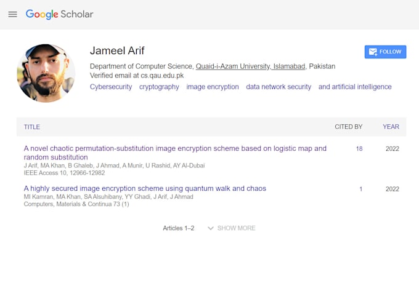
Task: Click the Google Scholar logo
Action: (x=59, y=14)
